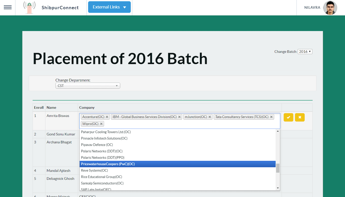Click into the company multi-select input field
Screen dimensions: 345x197
pos(186,124)
